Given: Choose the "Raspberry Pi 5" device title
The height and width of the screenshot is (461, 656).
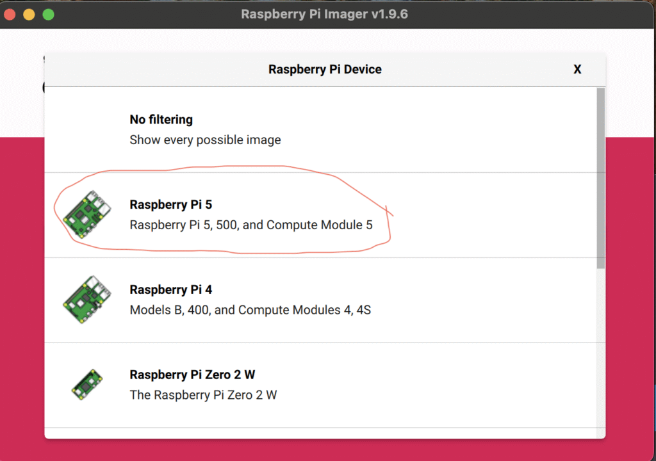Looking at the screenshot, I should click(170, 205).
